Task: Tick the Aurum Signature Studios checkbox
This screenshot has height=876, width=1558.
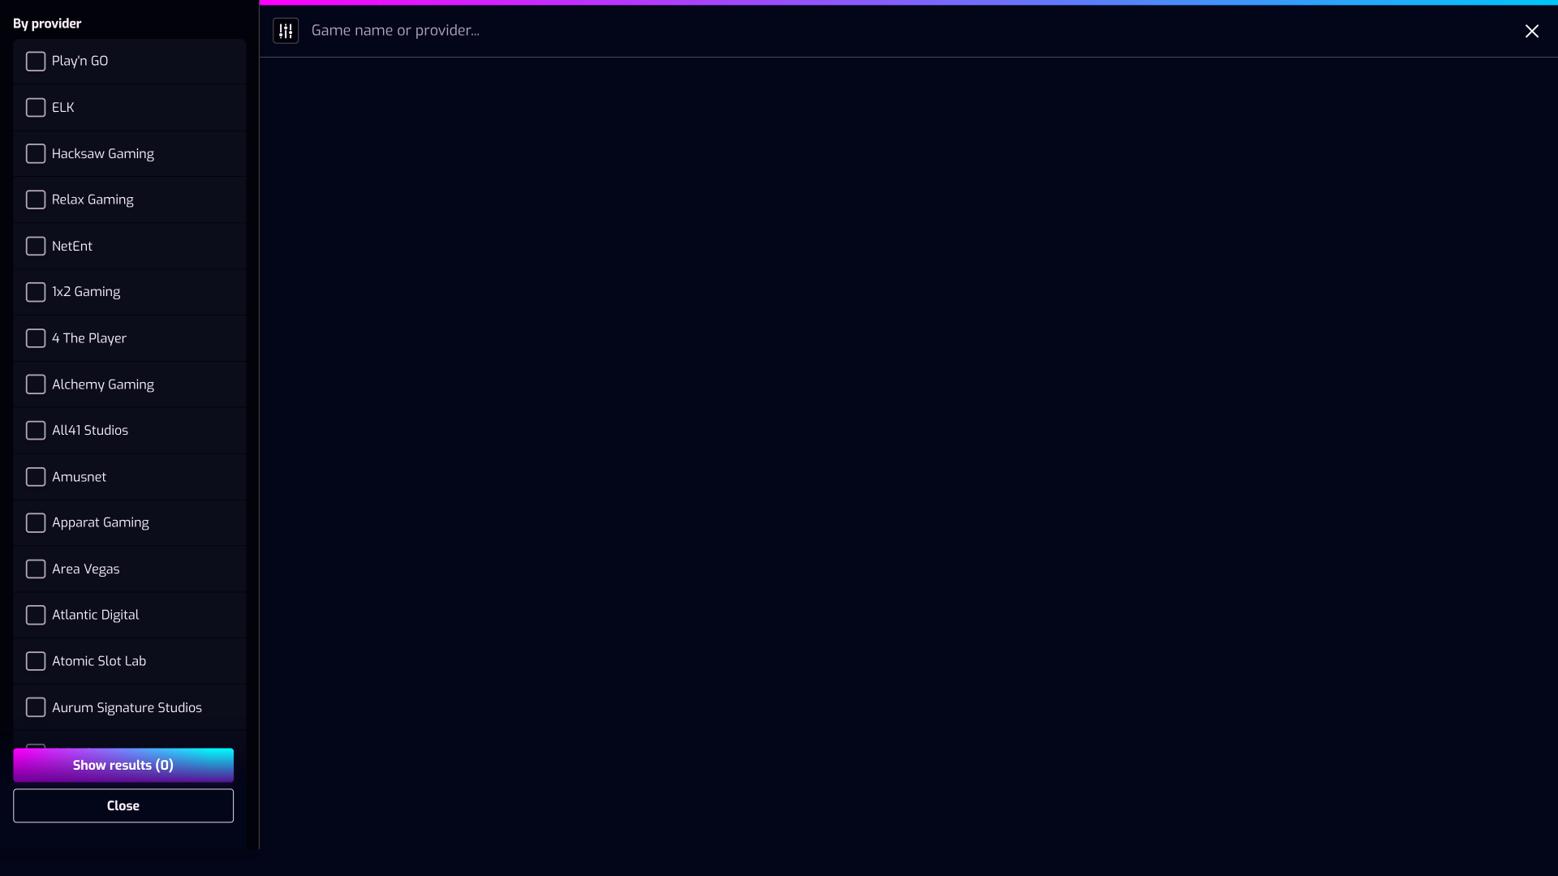Action: point(36,707)
